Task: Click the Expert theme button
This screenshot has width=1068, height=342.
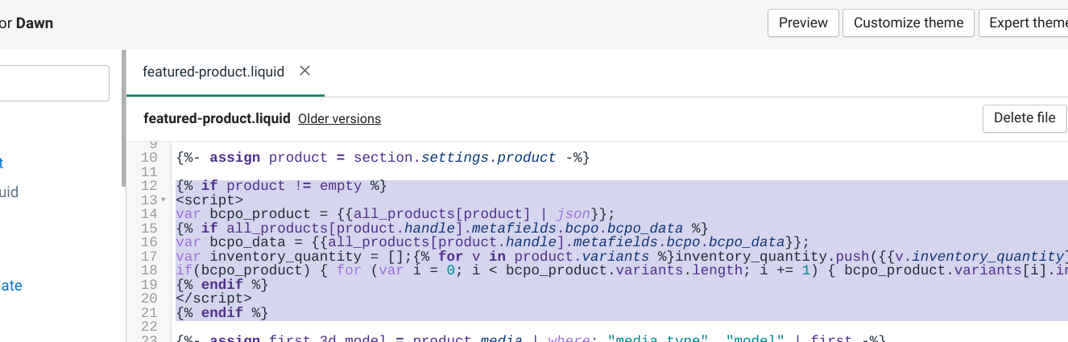Action: coord(1024,23)
